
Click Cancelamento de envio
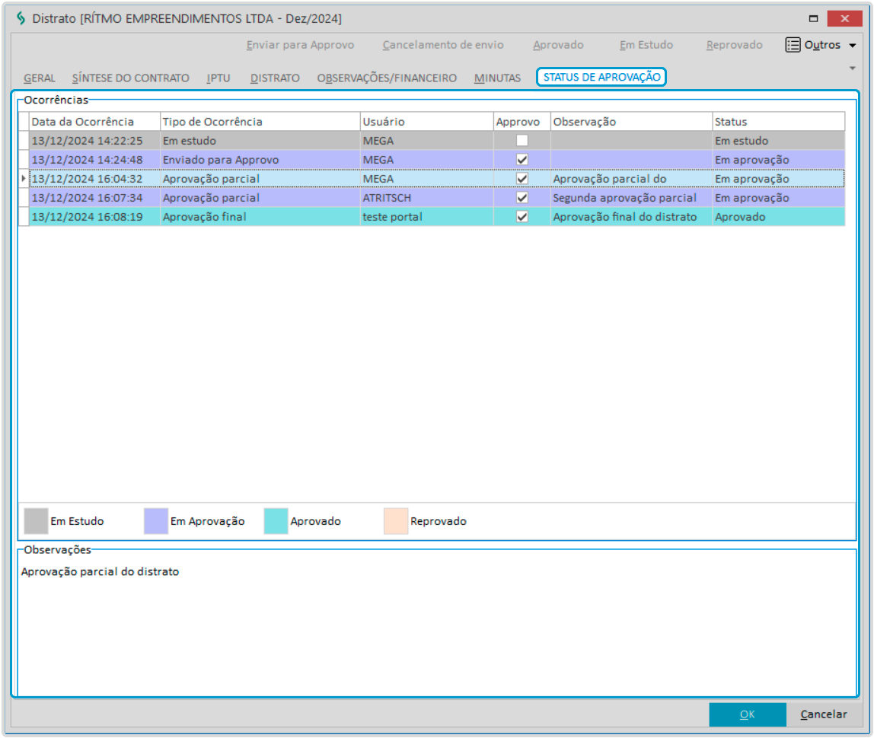pyautogui.click(x=442, y=45)
